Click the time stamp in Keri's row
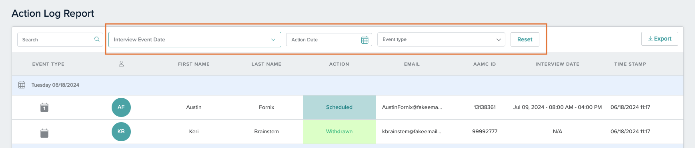This screenshot has width=695, height=148. point(630,132)
